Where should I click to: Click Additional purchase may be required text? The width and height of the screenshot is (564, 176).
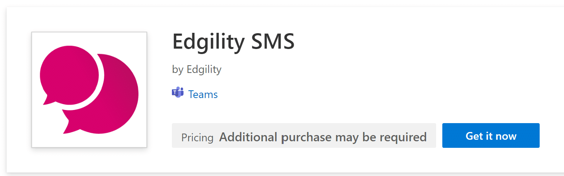323,137
